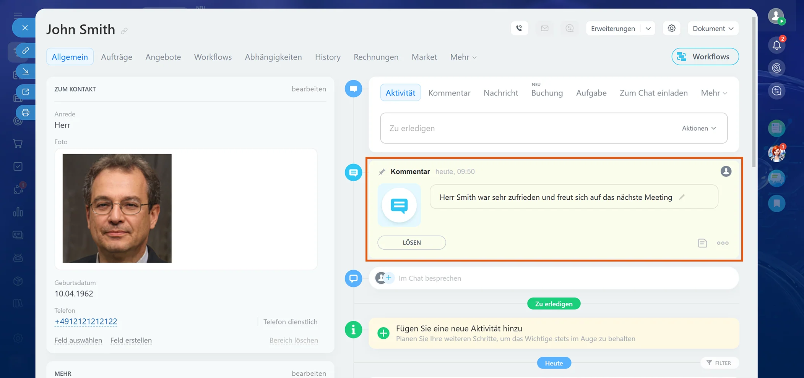Expand the Aktionen dropdown
The image size is (804, 378).
pos(699,128)
